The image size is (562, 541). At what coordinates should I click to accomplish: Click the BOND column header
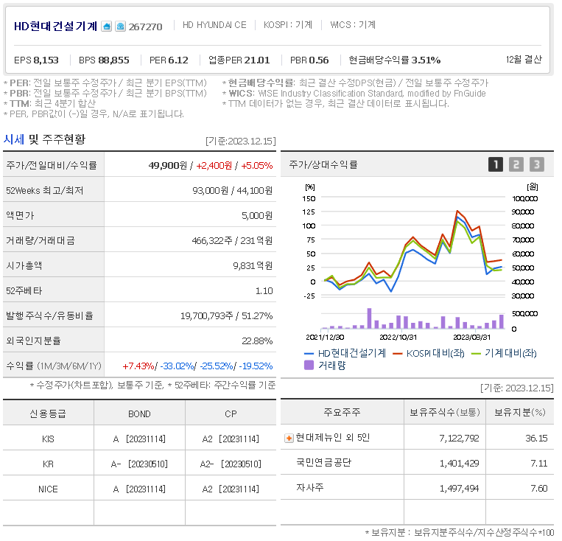pyautogui.click(x=139, y=414)
